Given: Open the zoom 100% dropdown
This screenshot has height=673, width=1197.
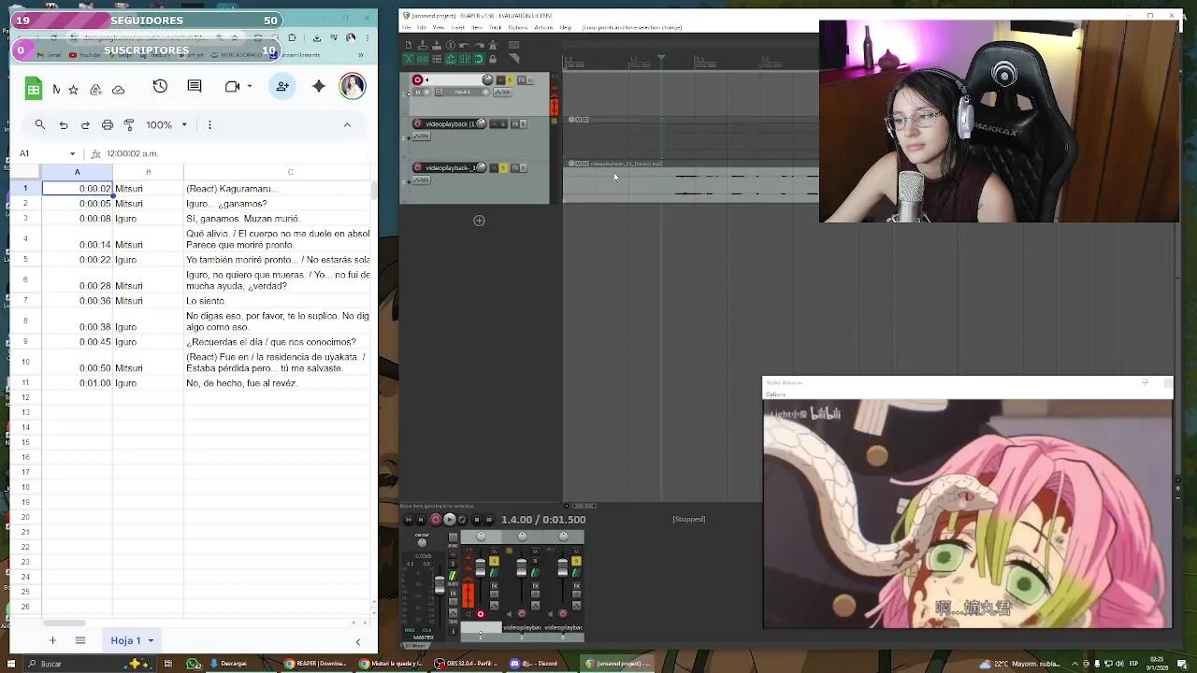Looking at the screenshot, I should coord(166,124).
